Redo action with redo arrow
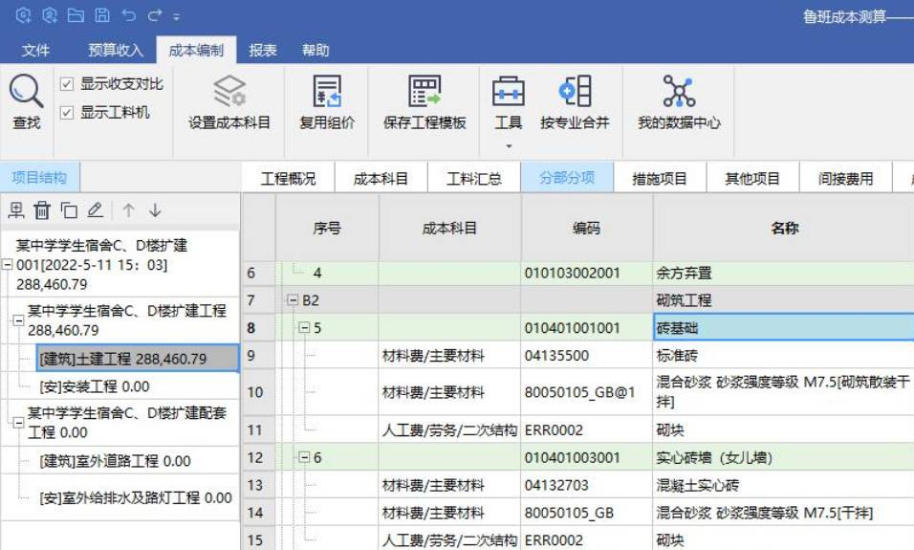This screenshot has width=914, height=550. (155, 15)
